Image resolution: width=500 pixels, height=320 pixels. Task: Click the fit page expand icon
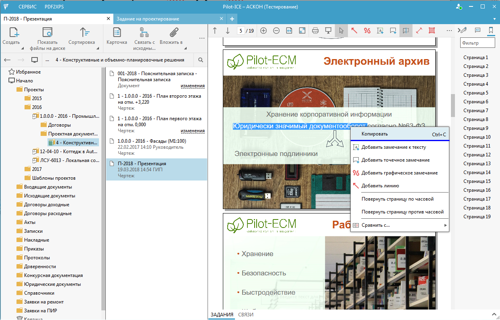tap(302, 31)
